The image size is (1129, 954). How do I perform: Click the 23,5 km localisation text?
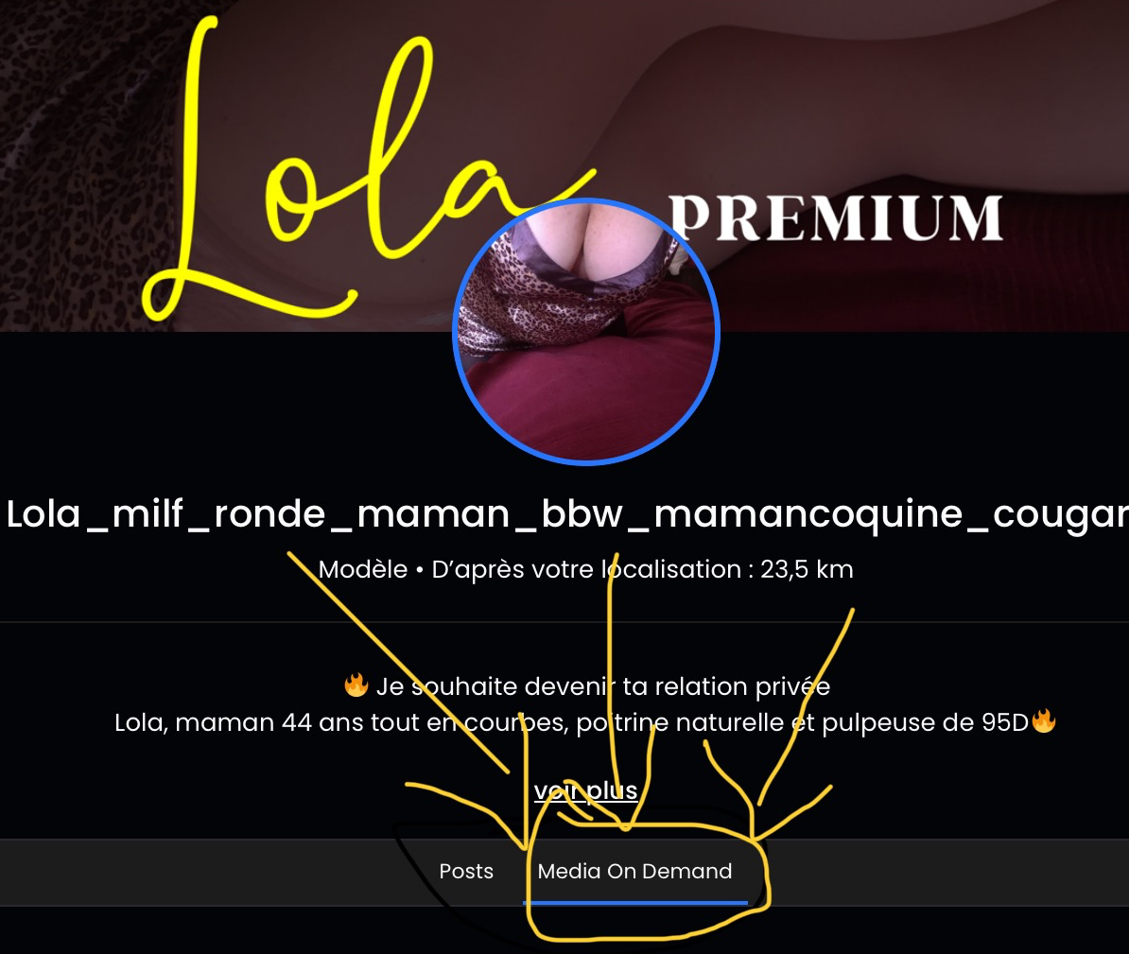point(807,569)
